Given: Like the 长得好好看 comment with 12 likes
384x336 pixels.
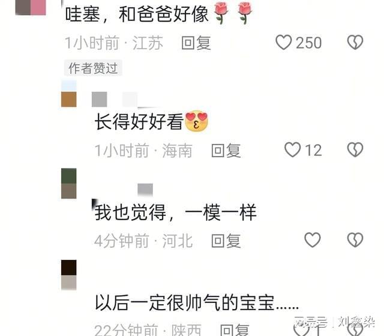Looking at the screenshot, I should [x=292, y=150].
